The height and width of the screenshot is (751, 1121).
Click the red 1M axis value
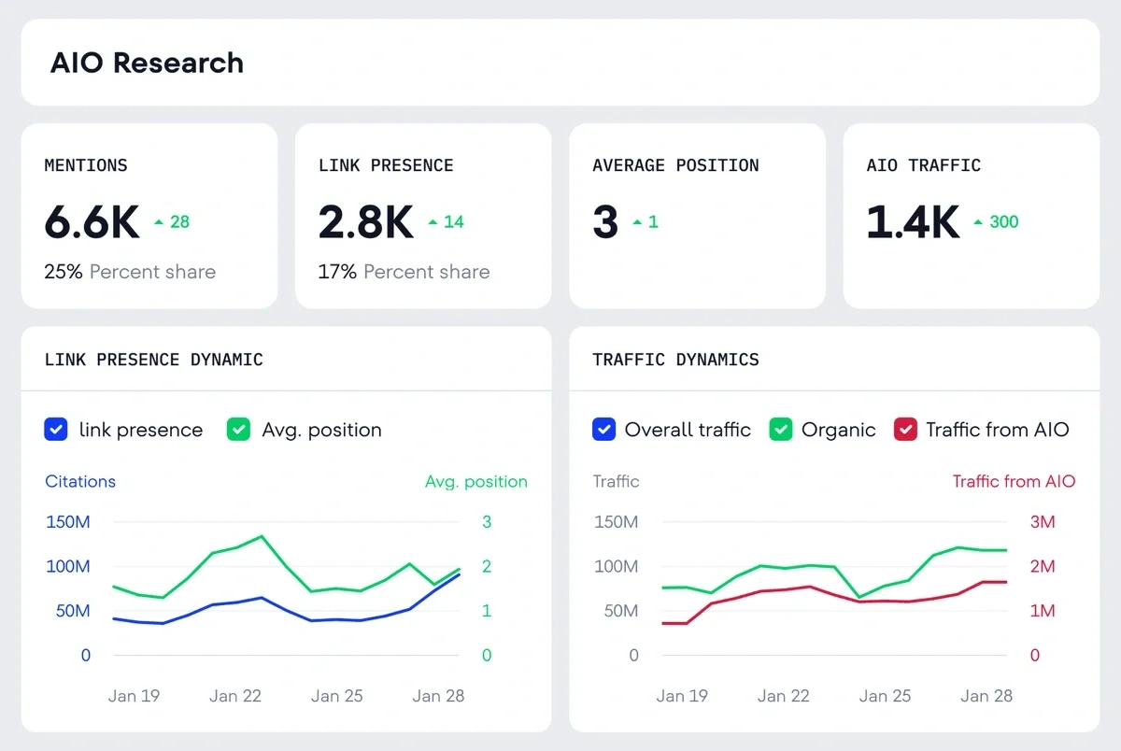click(1043, 611)
